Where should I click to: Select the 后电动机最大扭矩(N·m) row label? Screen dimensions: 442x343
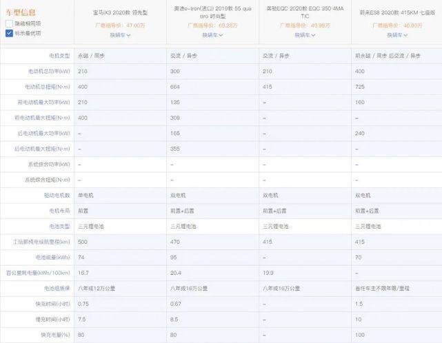point(42,149)
